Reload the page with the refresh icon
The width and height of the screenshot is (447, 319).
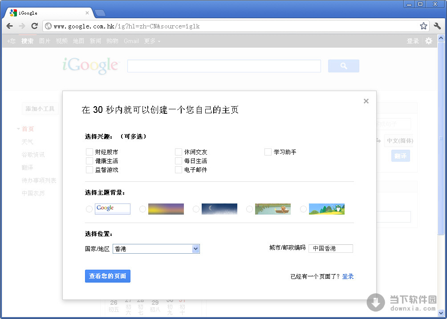tap(34, 26)
